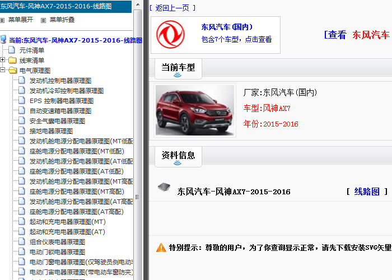392x280 pixels.
Task: Open 安全气囊电器原理图 diagram entry
Action: pyautogui.click(x=57, y=121)
